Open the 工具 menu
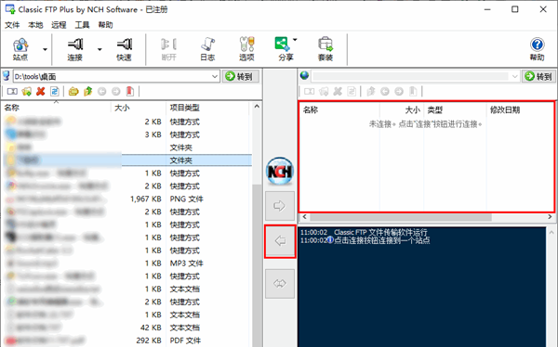The width and height of the screenshot is (558, 347). tap(82, 25)
